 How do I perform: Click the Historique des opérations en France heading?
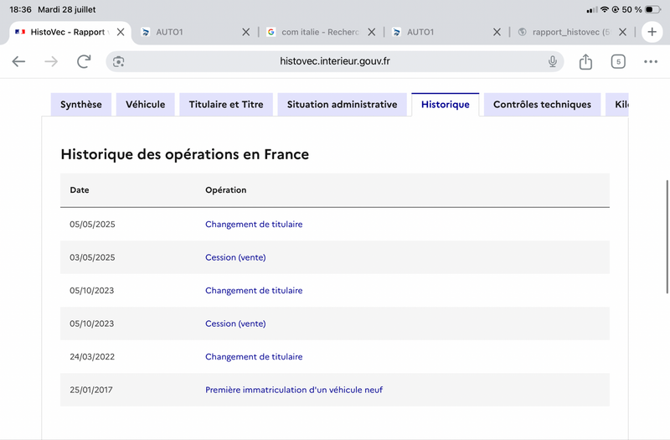[184, 154]
